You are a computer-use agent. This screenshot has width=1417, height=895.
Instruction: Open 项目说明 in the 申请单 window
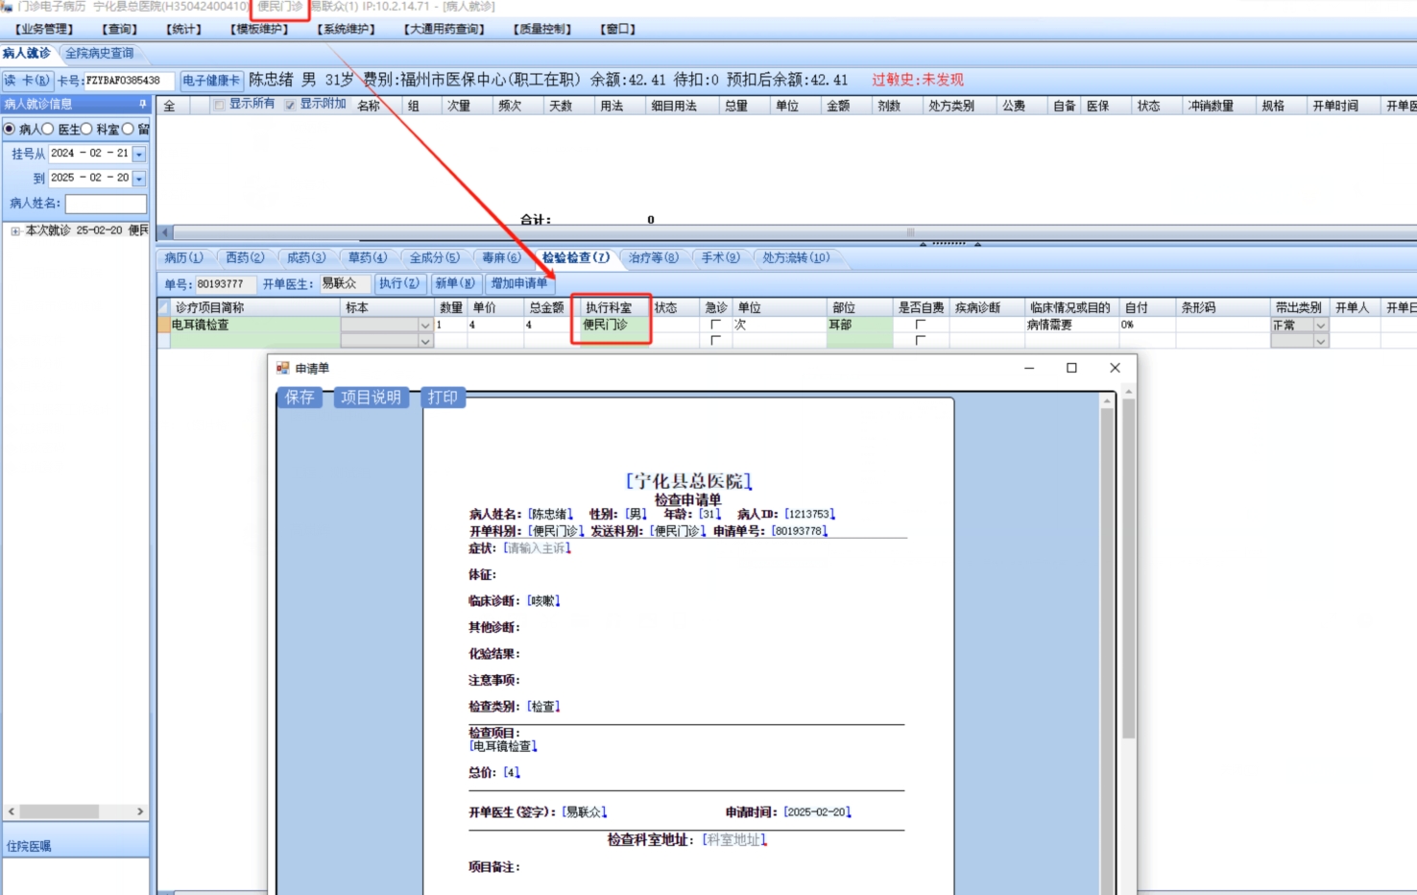point(371,398)
